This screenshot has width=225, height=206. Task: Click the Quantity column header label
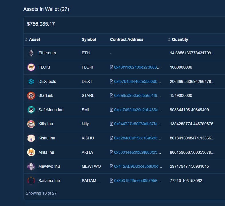[x=180, y=39]
